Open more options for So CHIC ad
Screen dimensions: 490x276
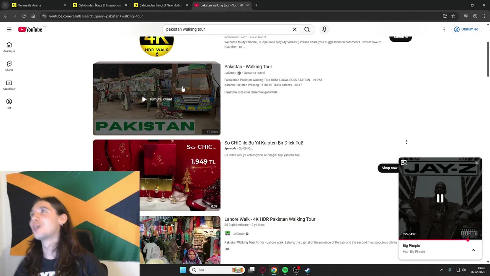coord(407,142)
